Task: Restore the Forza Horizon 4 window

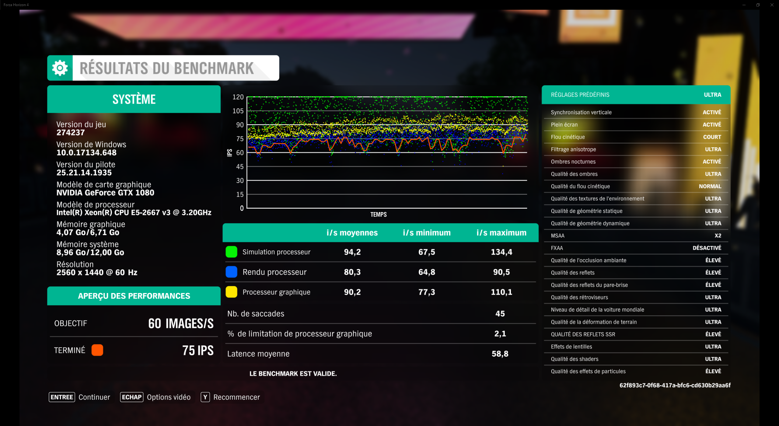Action: (758, 5)
